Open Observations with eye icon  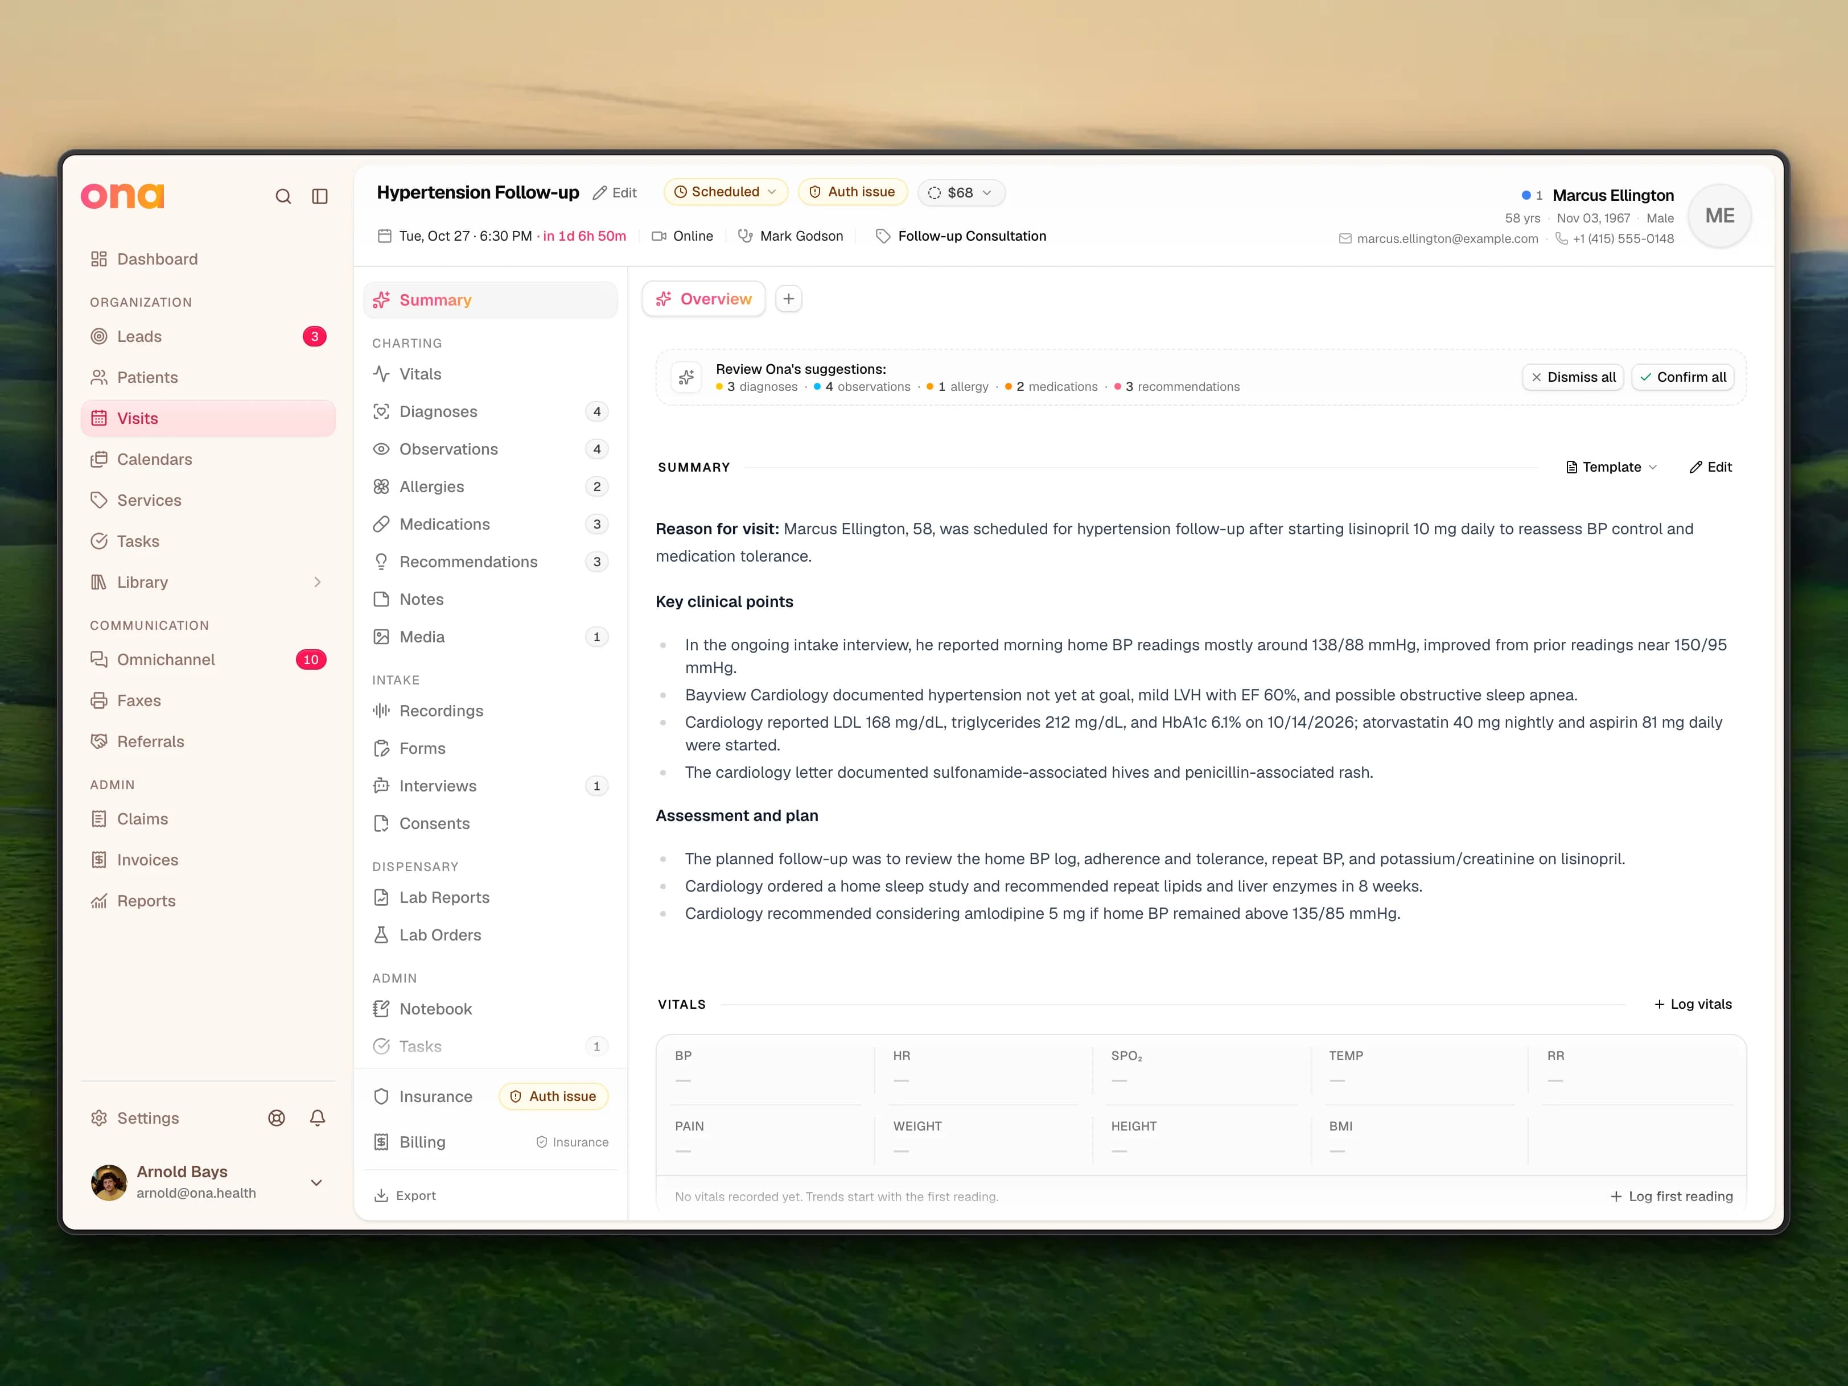point(491,449)
